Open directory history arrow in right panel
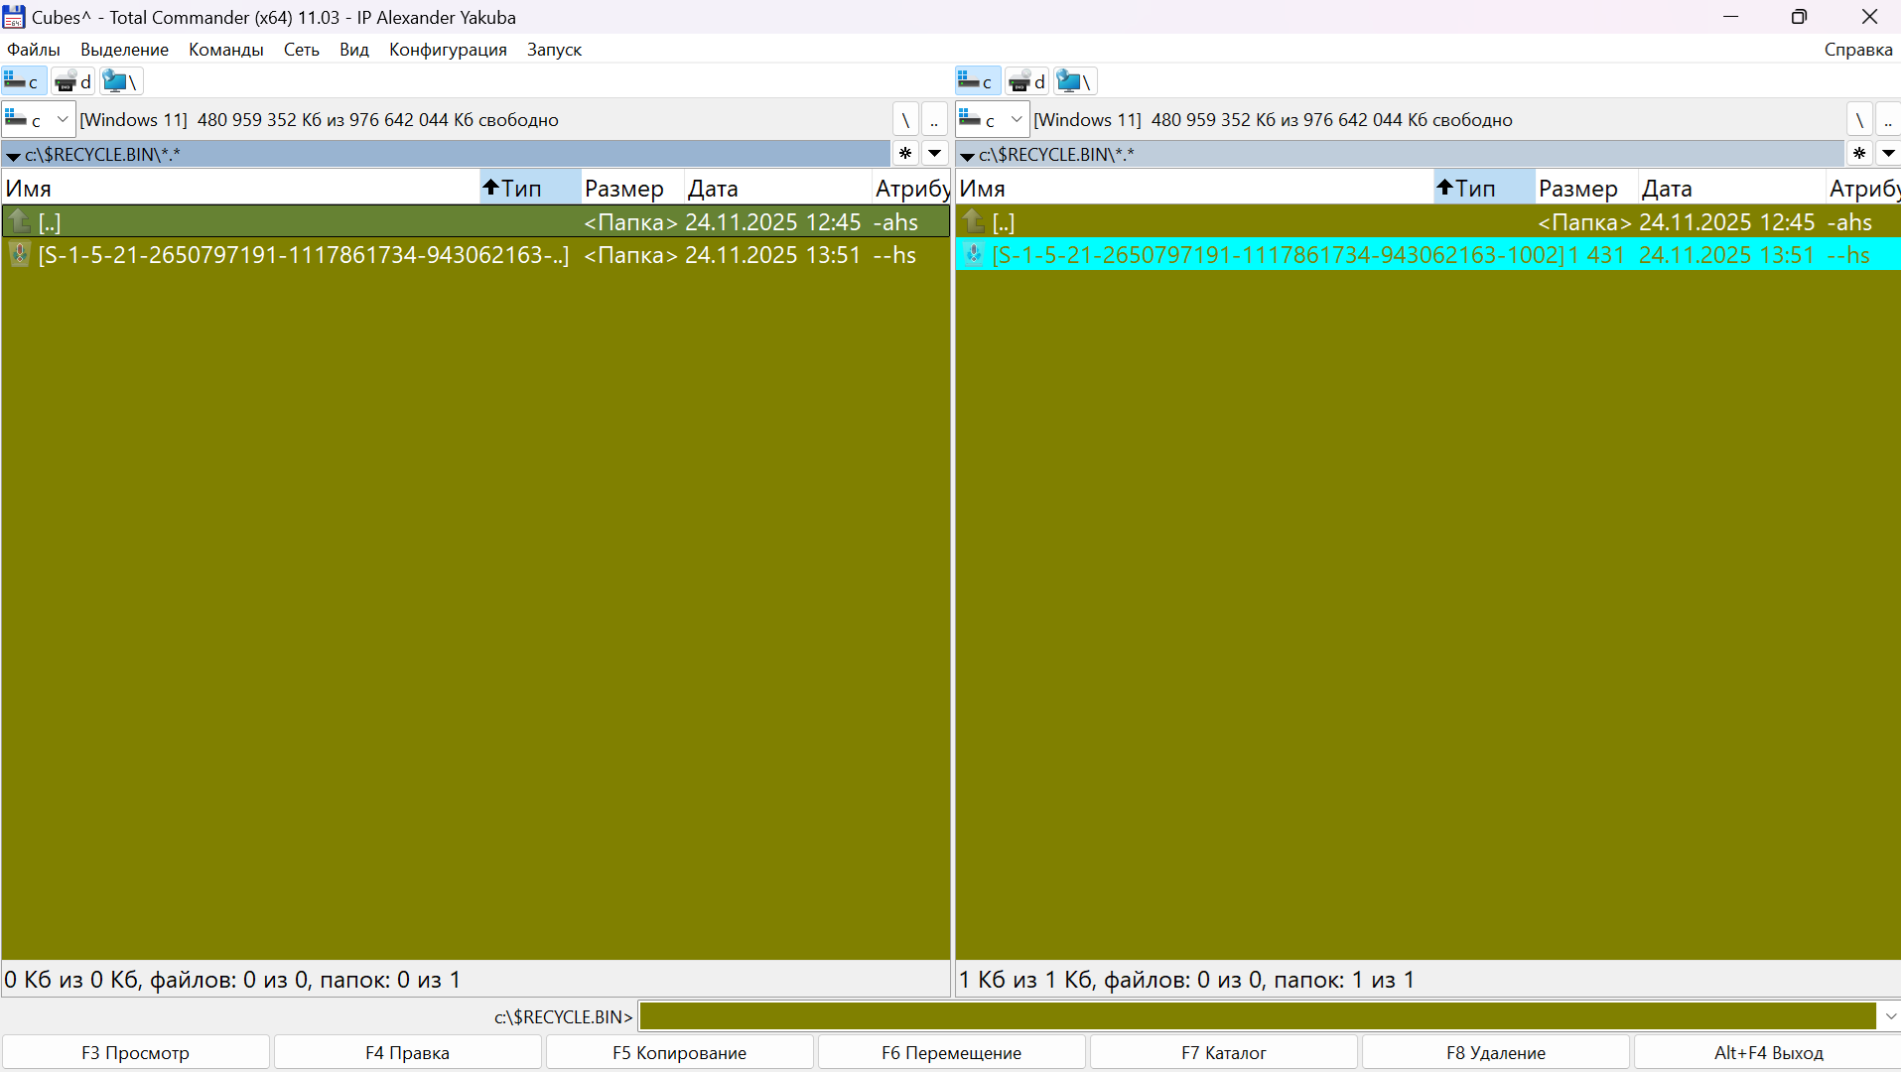The width and height of the screenshot is (1901, 1072). (x=1888, y=154)
